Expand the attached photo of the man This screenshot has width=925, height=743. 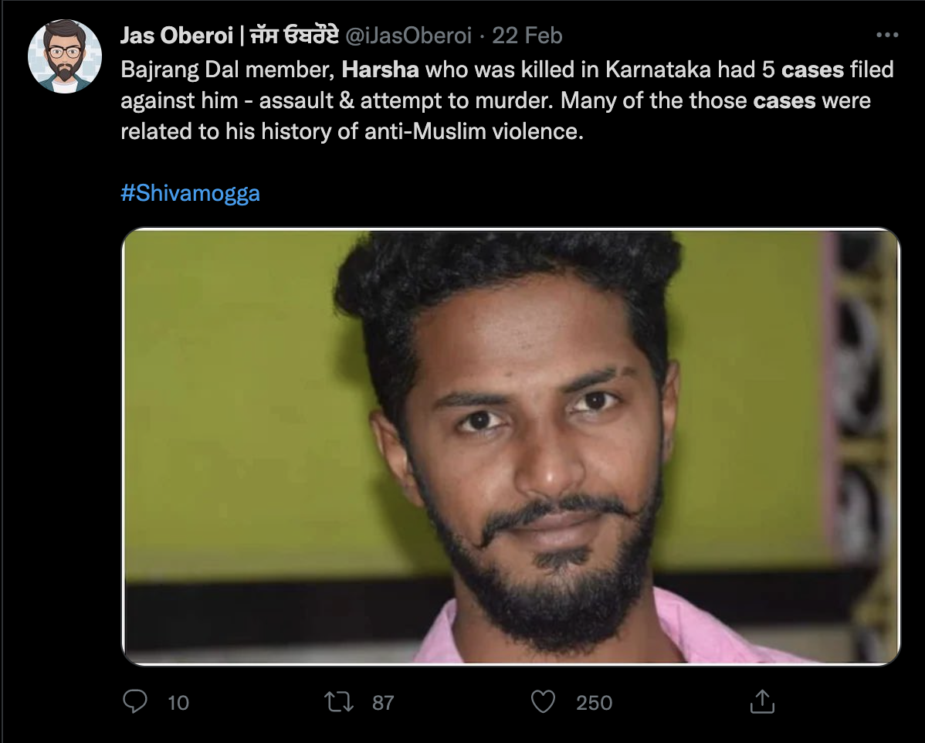pos(510,446)
